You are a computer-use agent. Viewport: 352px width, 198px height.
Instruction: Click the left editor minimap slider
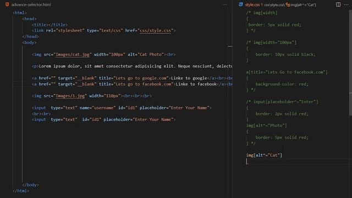[230, 46]
